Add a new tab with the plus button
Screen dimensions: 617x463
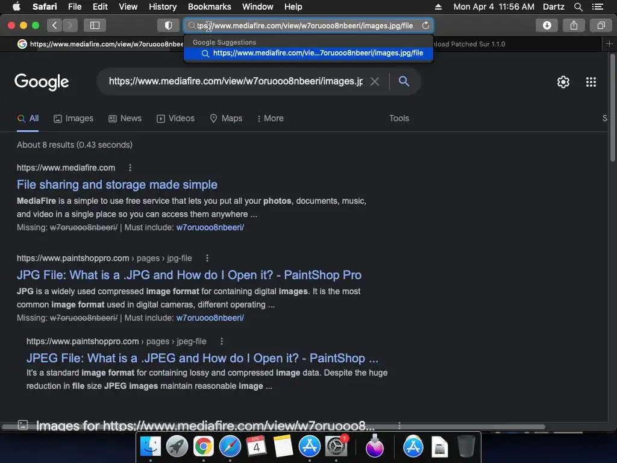click(609, 44)
